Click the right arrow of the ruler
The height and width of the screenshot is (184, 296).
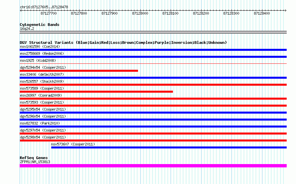286,11
